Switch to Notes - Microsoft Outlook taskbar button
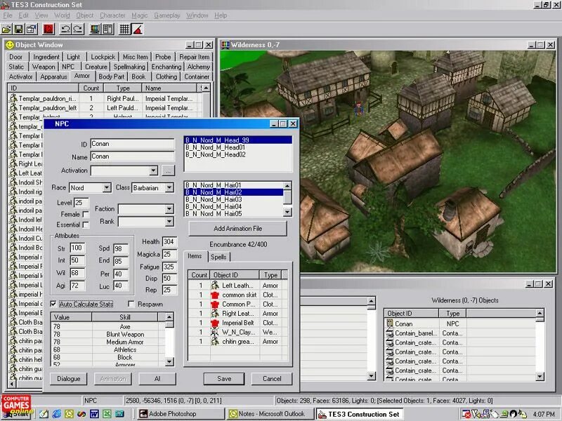This screenshot has width=562, height=421. point(270,414)
